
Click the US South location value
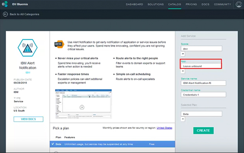(19, 111)
